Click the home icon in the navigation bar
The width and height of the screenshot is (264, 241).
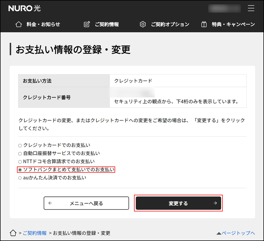(x=19, y=24)
